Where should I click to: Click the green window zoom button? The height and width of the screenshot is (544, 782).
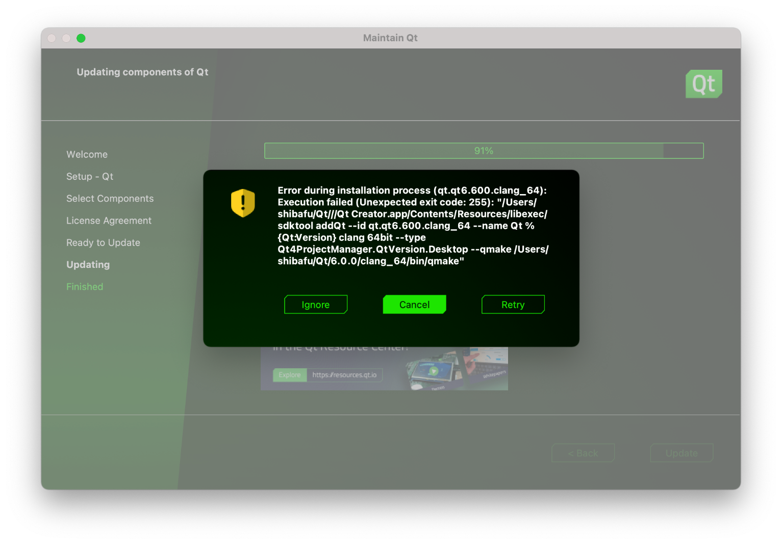point(81,38)
